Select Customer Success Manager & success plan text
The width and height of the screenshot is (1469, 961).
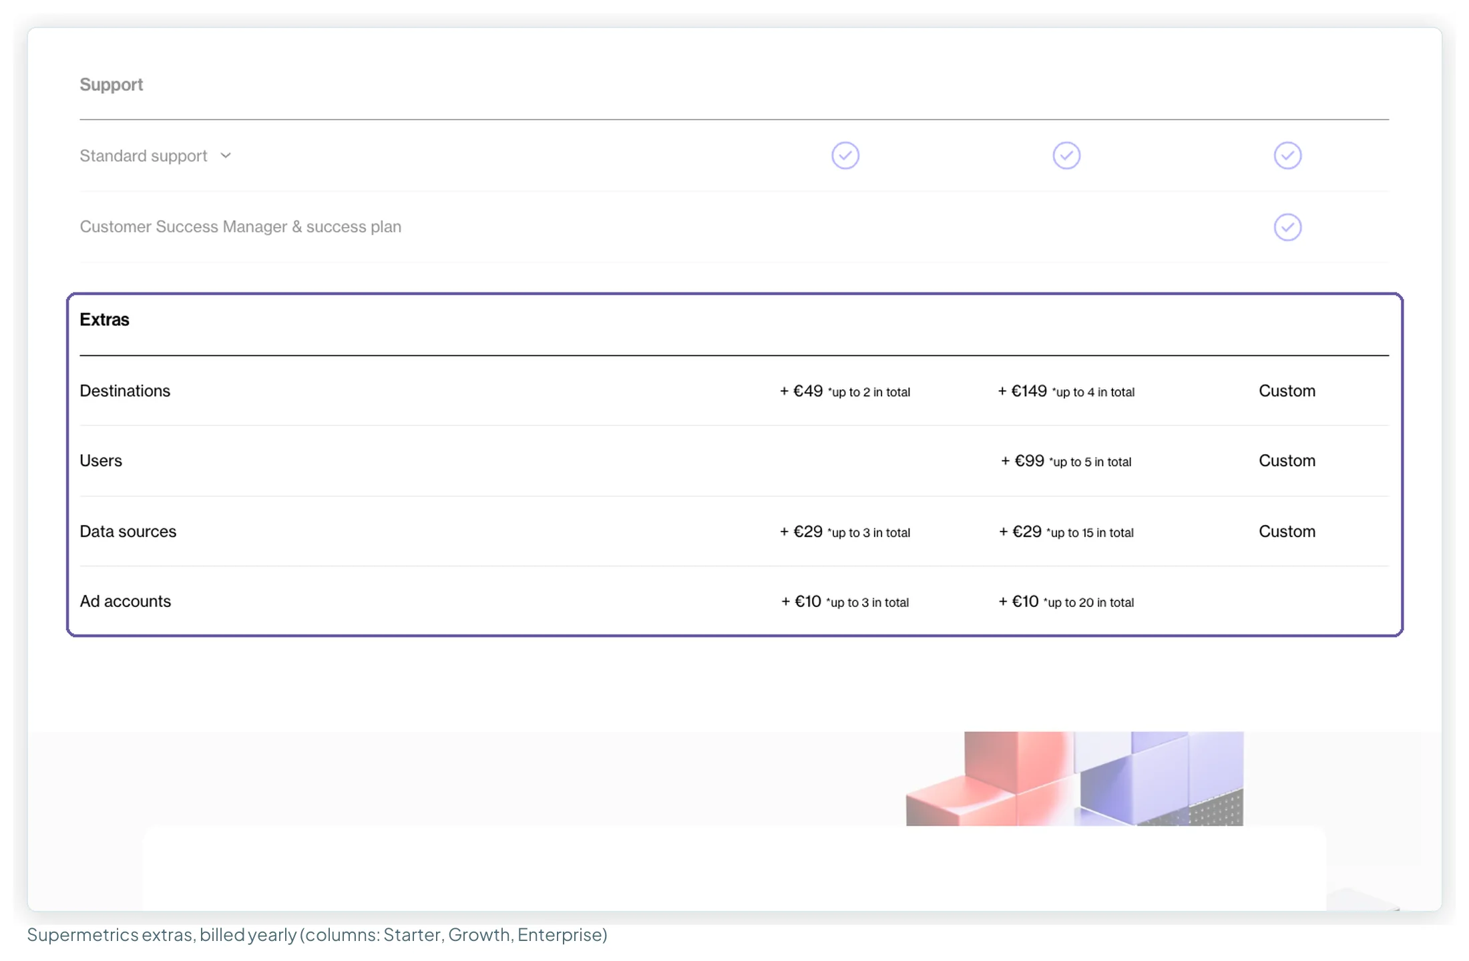click(x=240, y=227)
